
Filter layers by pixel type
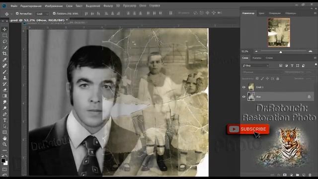tap(281, 66)
